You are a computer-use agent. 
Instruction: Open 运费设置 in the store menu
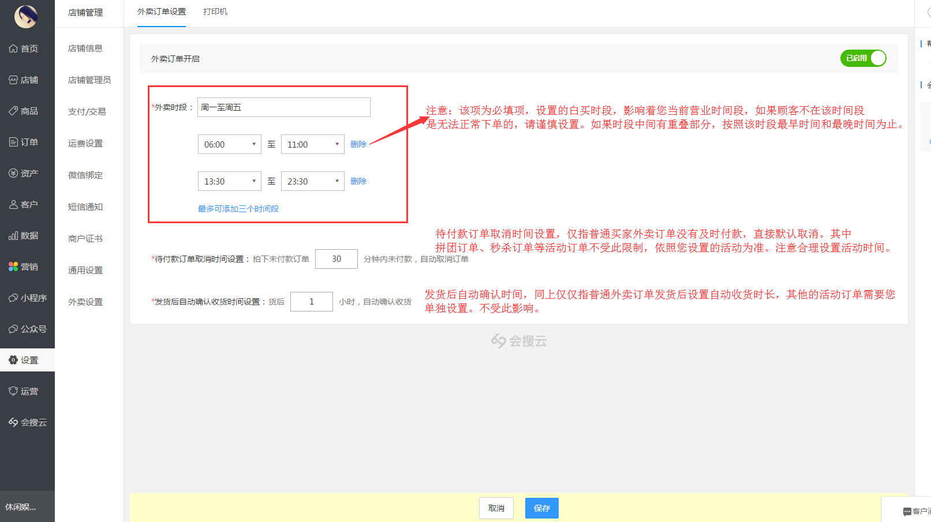pyautogui.click(x=85, y=144)
